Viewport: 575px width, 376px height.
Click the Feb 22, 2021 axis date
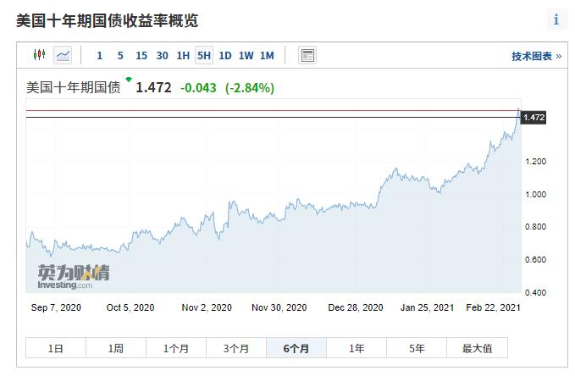[x=493, y=307]
